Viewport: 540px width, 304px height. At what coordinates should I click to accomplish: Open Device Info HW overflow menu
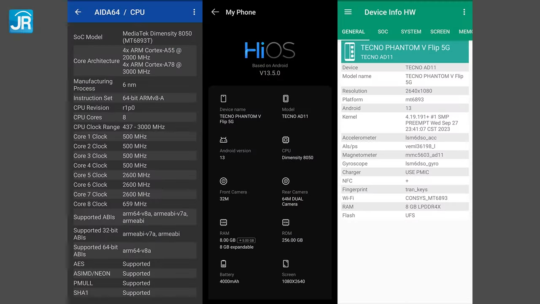pyautogui.click(x=464, y=12)
